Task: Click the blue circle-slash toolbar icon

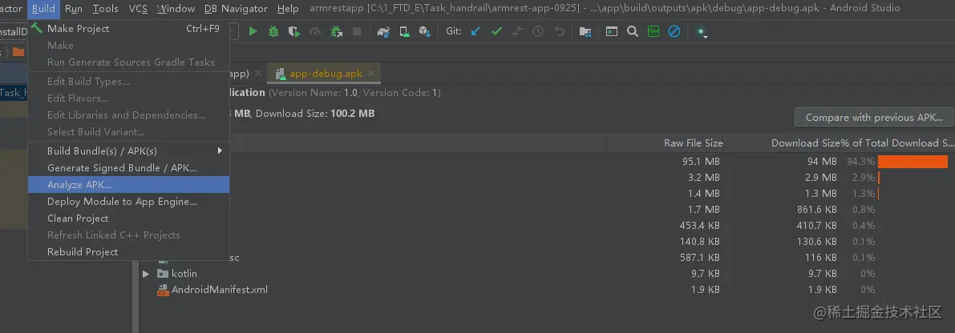Action: click(x=674, y=31)
